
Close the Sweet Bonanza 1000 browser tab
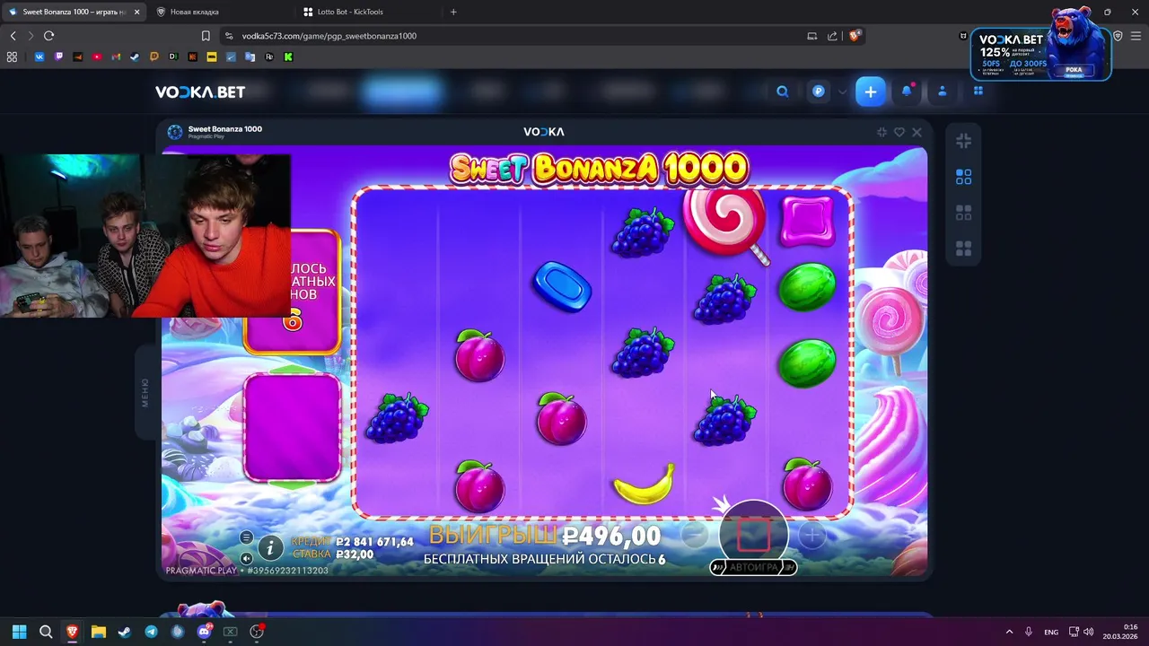pos(136,12)
